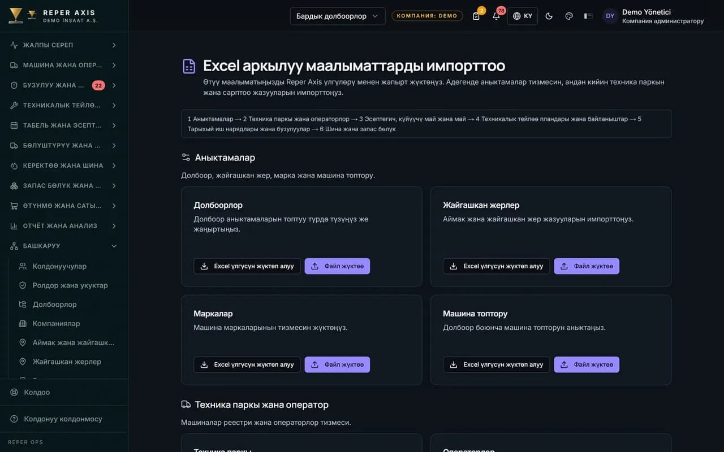Upload file in Машина топтору card
Screen dimensions: 724x452
tap(587, 364)
